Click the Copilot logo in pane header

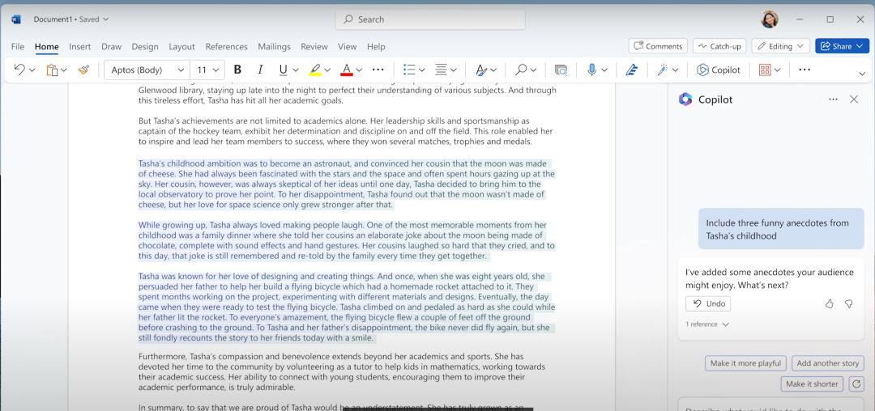click(x=685, y=100)
